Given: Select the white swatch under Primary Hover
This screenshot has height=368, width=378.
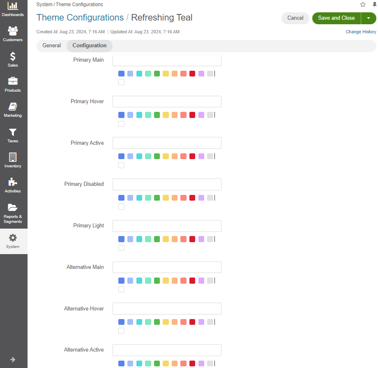Looking at the screenshot, I should pyautogui.click(x=122, y=124).
